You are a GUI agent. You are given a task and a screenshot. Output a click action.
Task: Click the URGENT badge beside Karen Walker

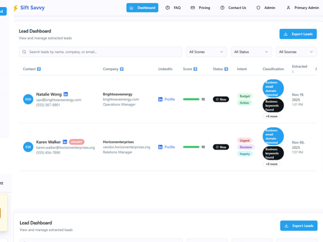click(77, 142)
